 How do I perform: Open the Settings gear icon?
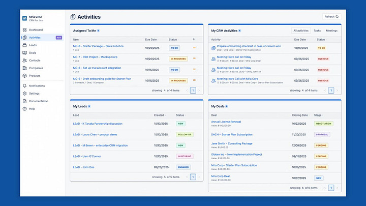point(24,94)
